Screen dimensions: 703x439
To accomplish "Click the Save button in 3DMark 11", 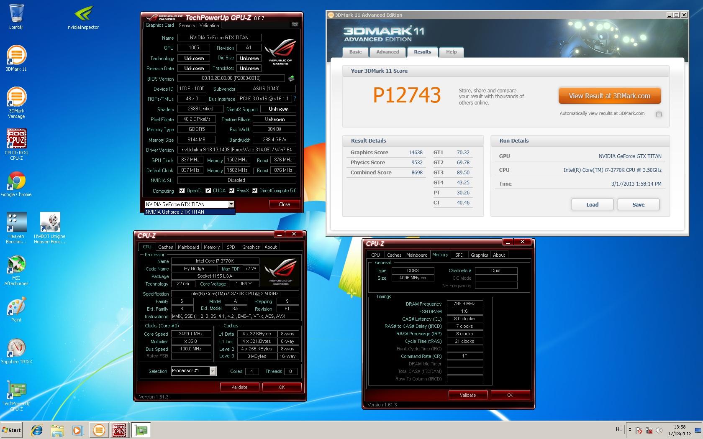I will pos(638,204).
